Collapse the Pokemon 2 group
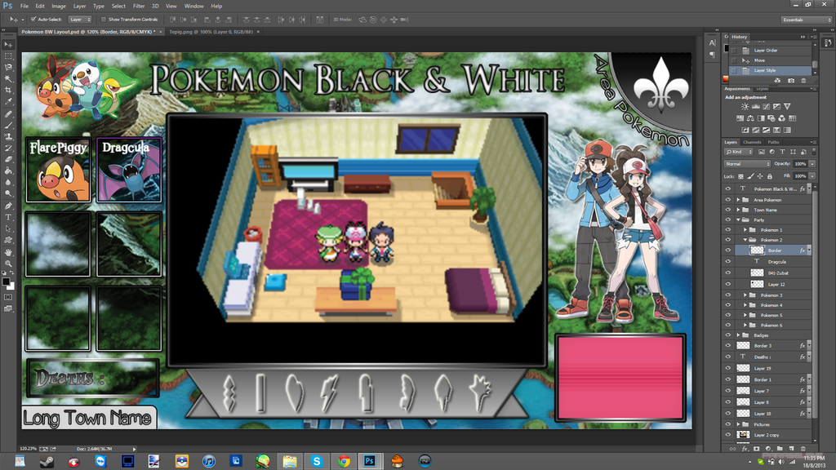The image size is (836, 470). pyautogui.click(x=745, y=240)
